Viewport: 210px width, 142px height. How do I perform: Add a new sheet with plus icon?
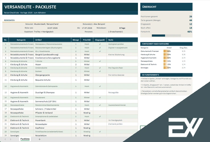click(x=40, y=139)
